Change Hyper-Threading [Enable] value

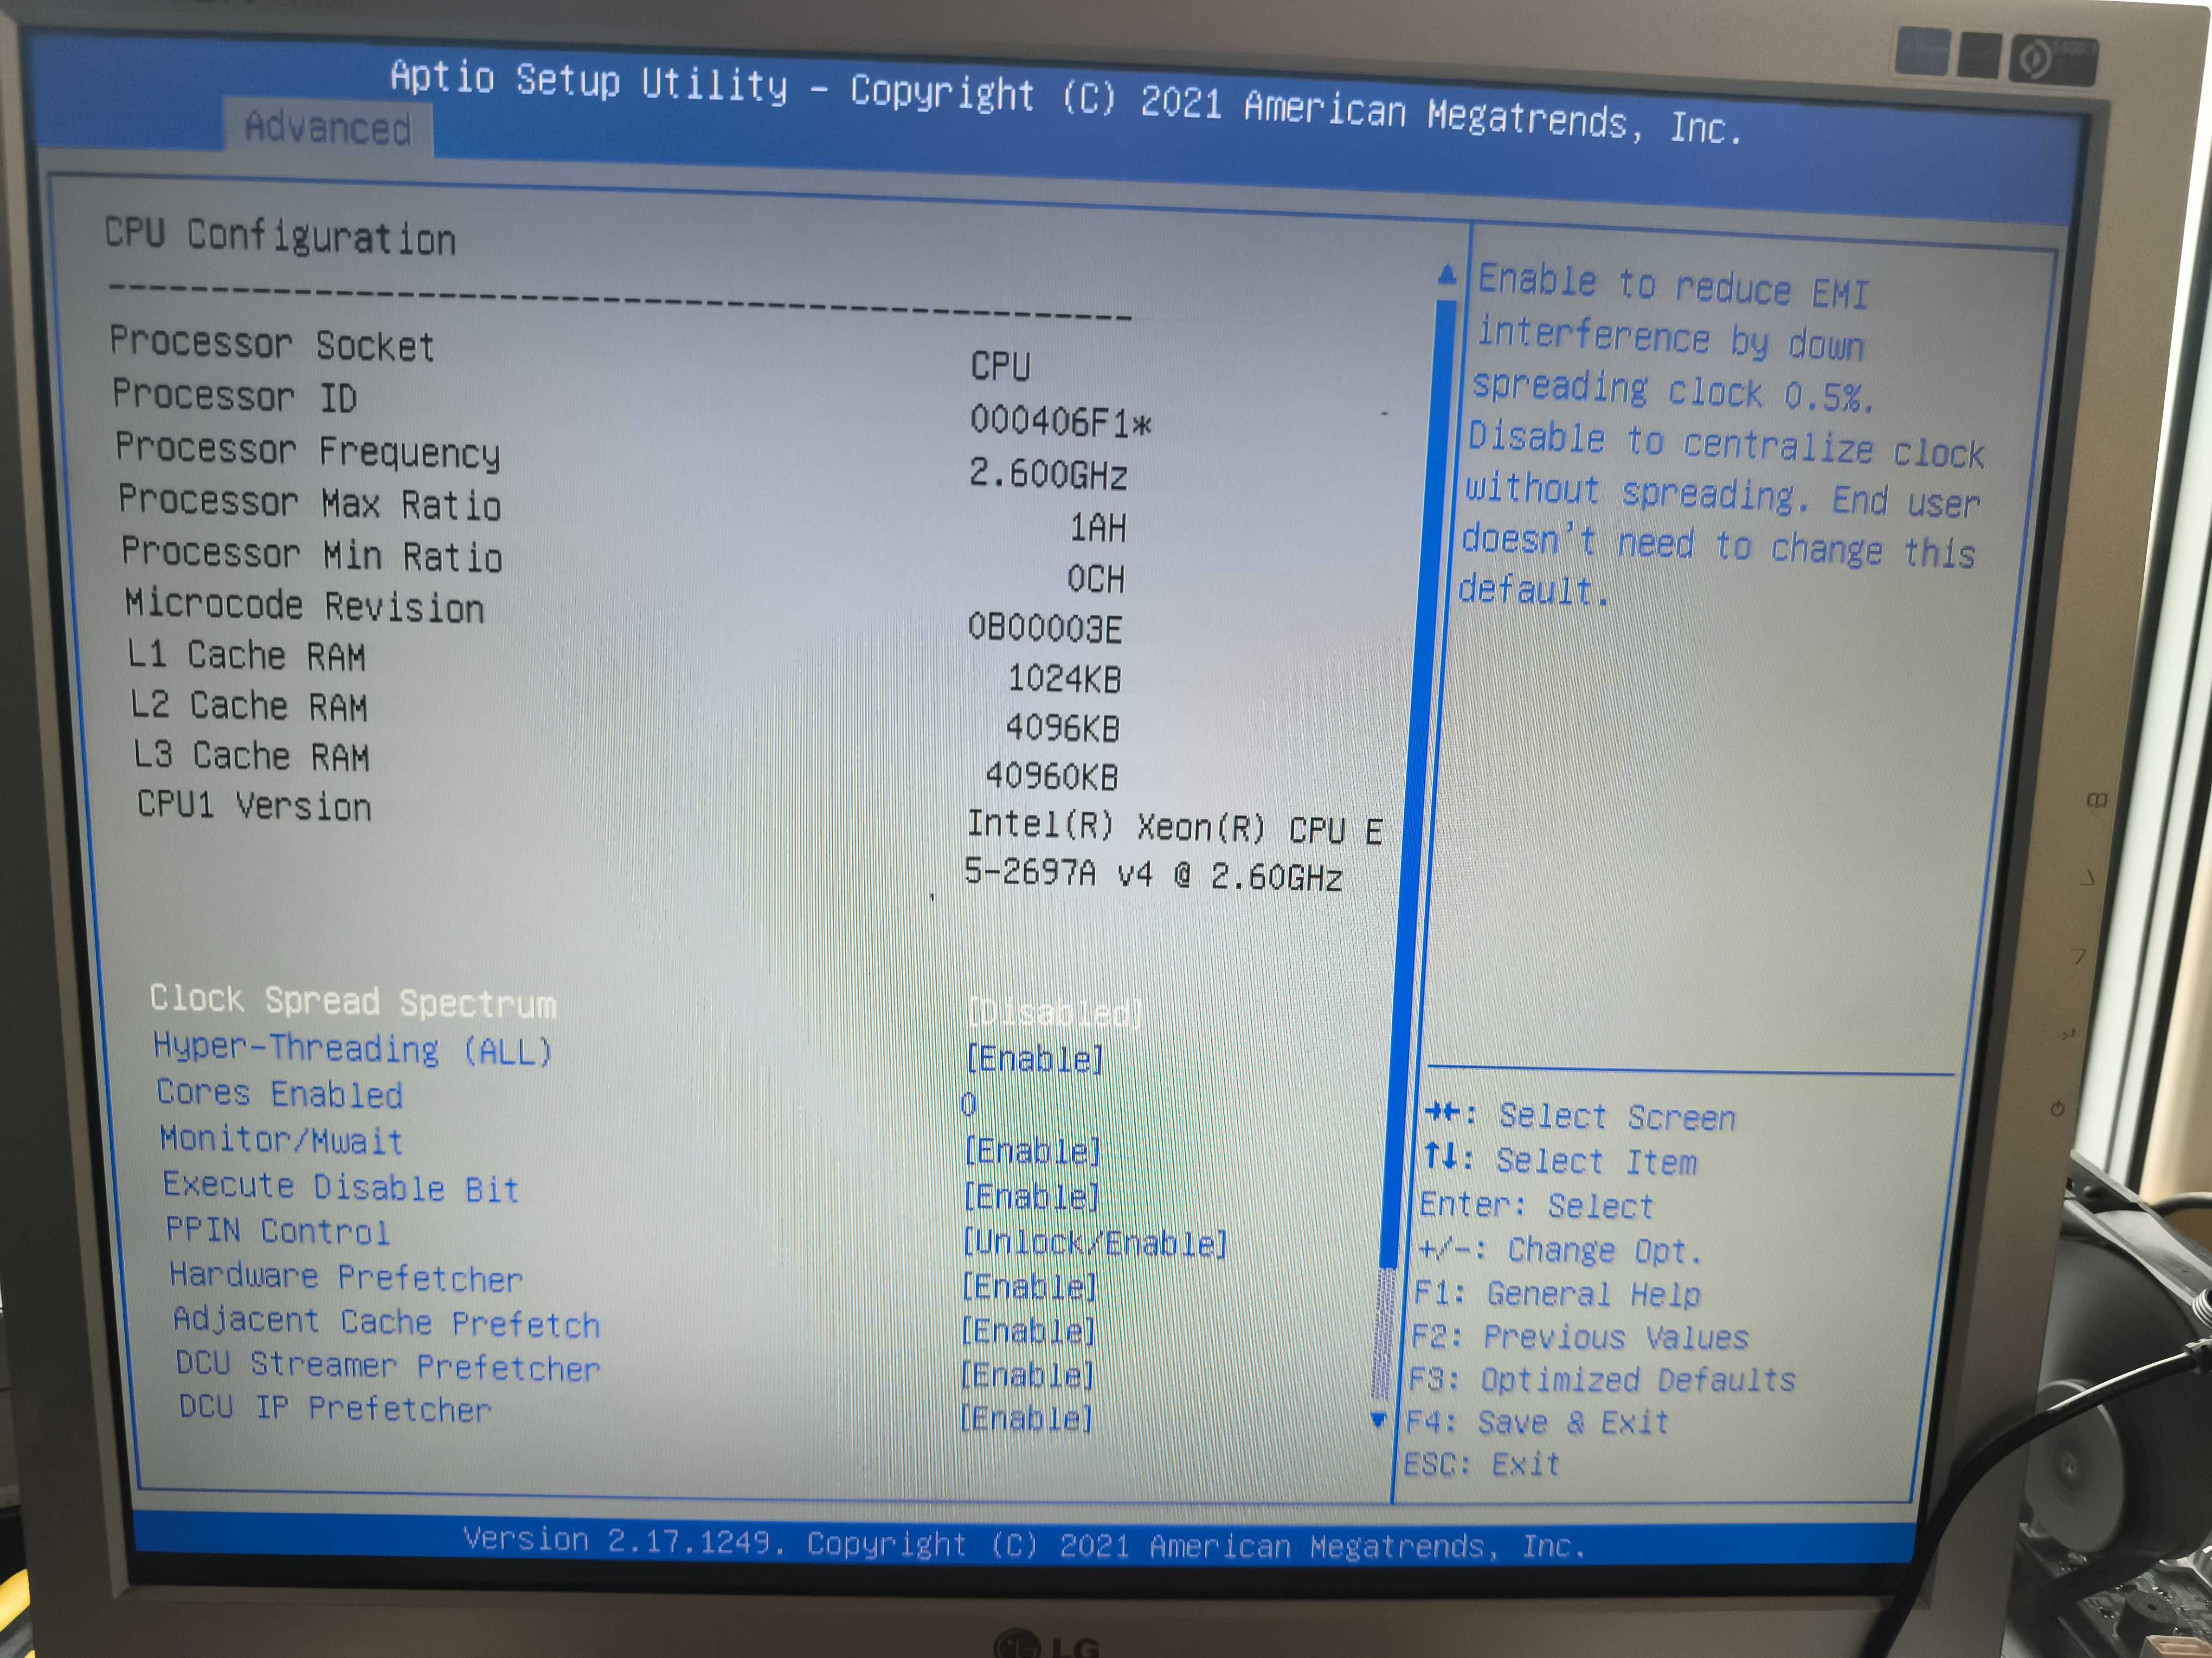click(1035, 1058)
